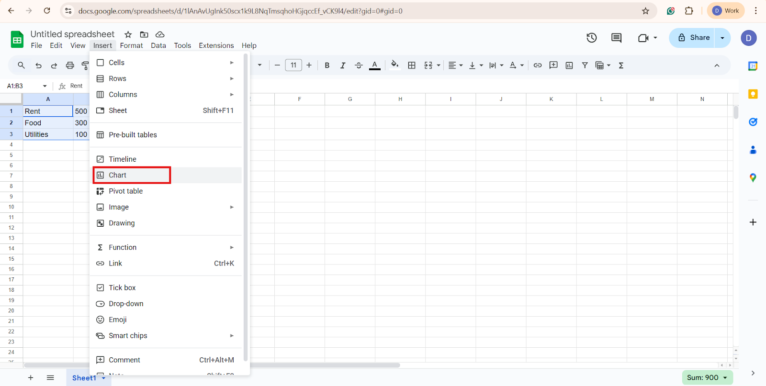Screen dimensions: 766x386
Task: Click the create filter funnel icon
Action: click(x=585, y=66)
